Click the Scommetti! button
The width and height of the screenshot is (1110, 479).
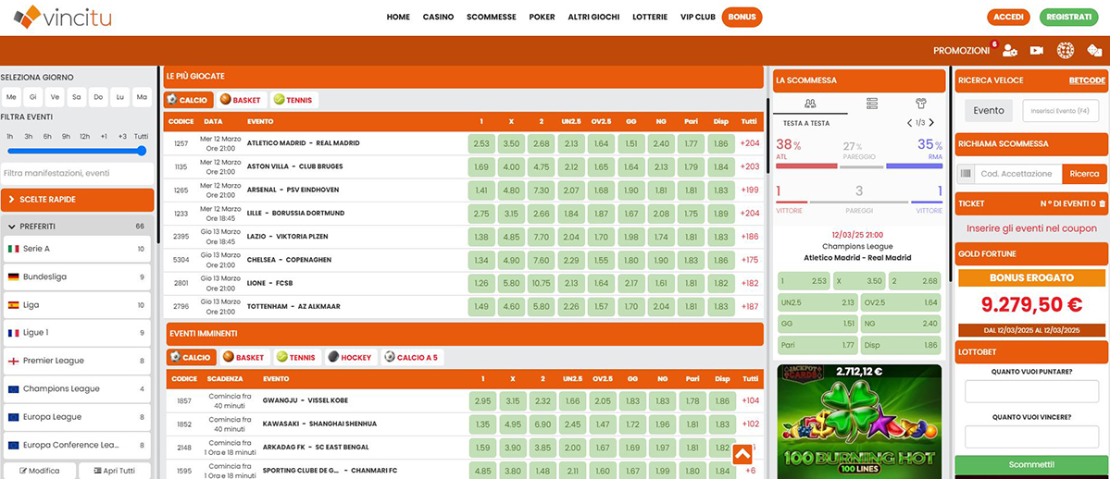point(1031,465)
